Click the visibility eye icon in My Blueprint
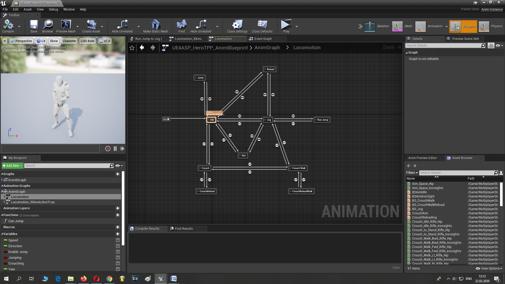This screenshot has height=284, width=505. tap(118, 165)
